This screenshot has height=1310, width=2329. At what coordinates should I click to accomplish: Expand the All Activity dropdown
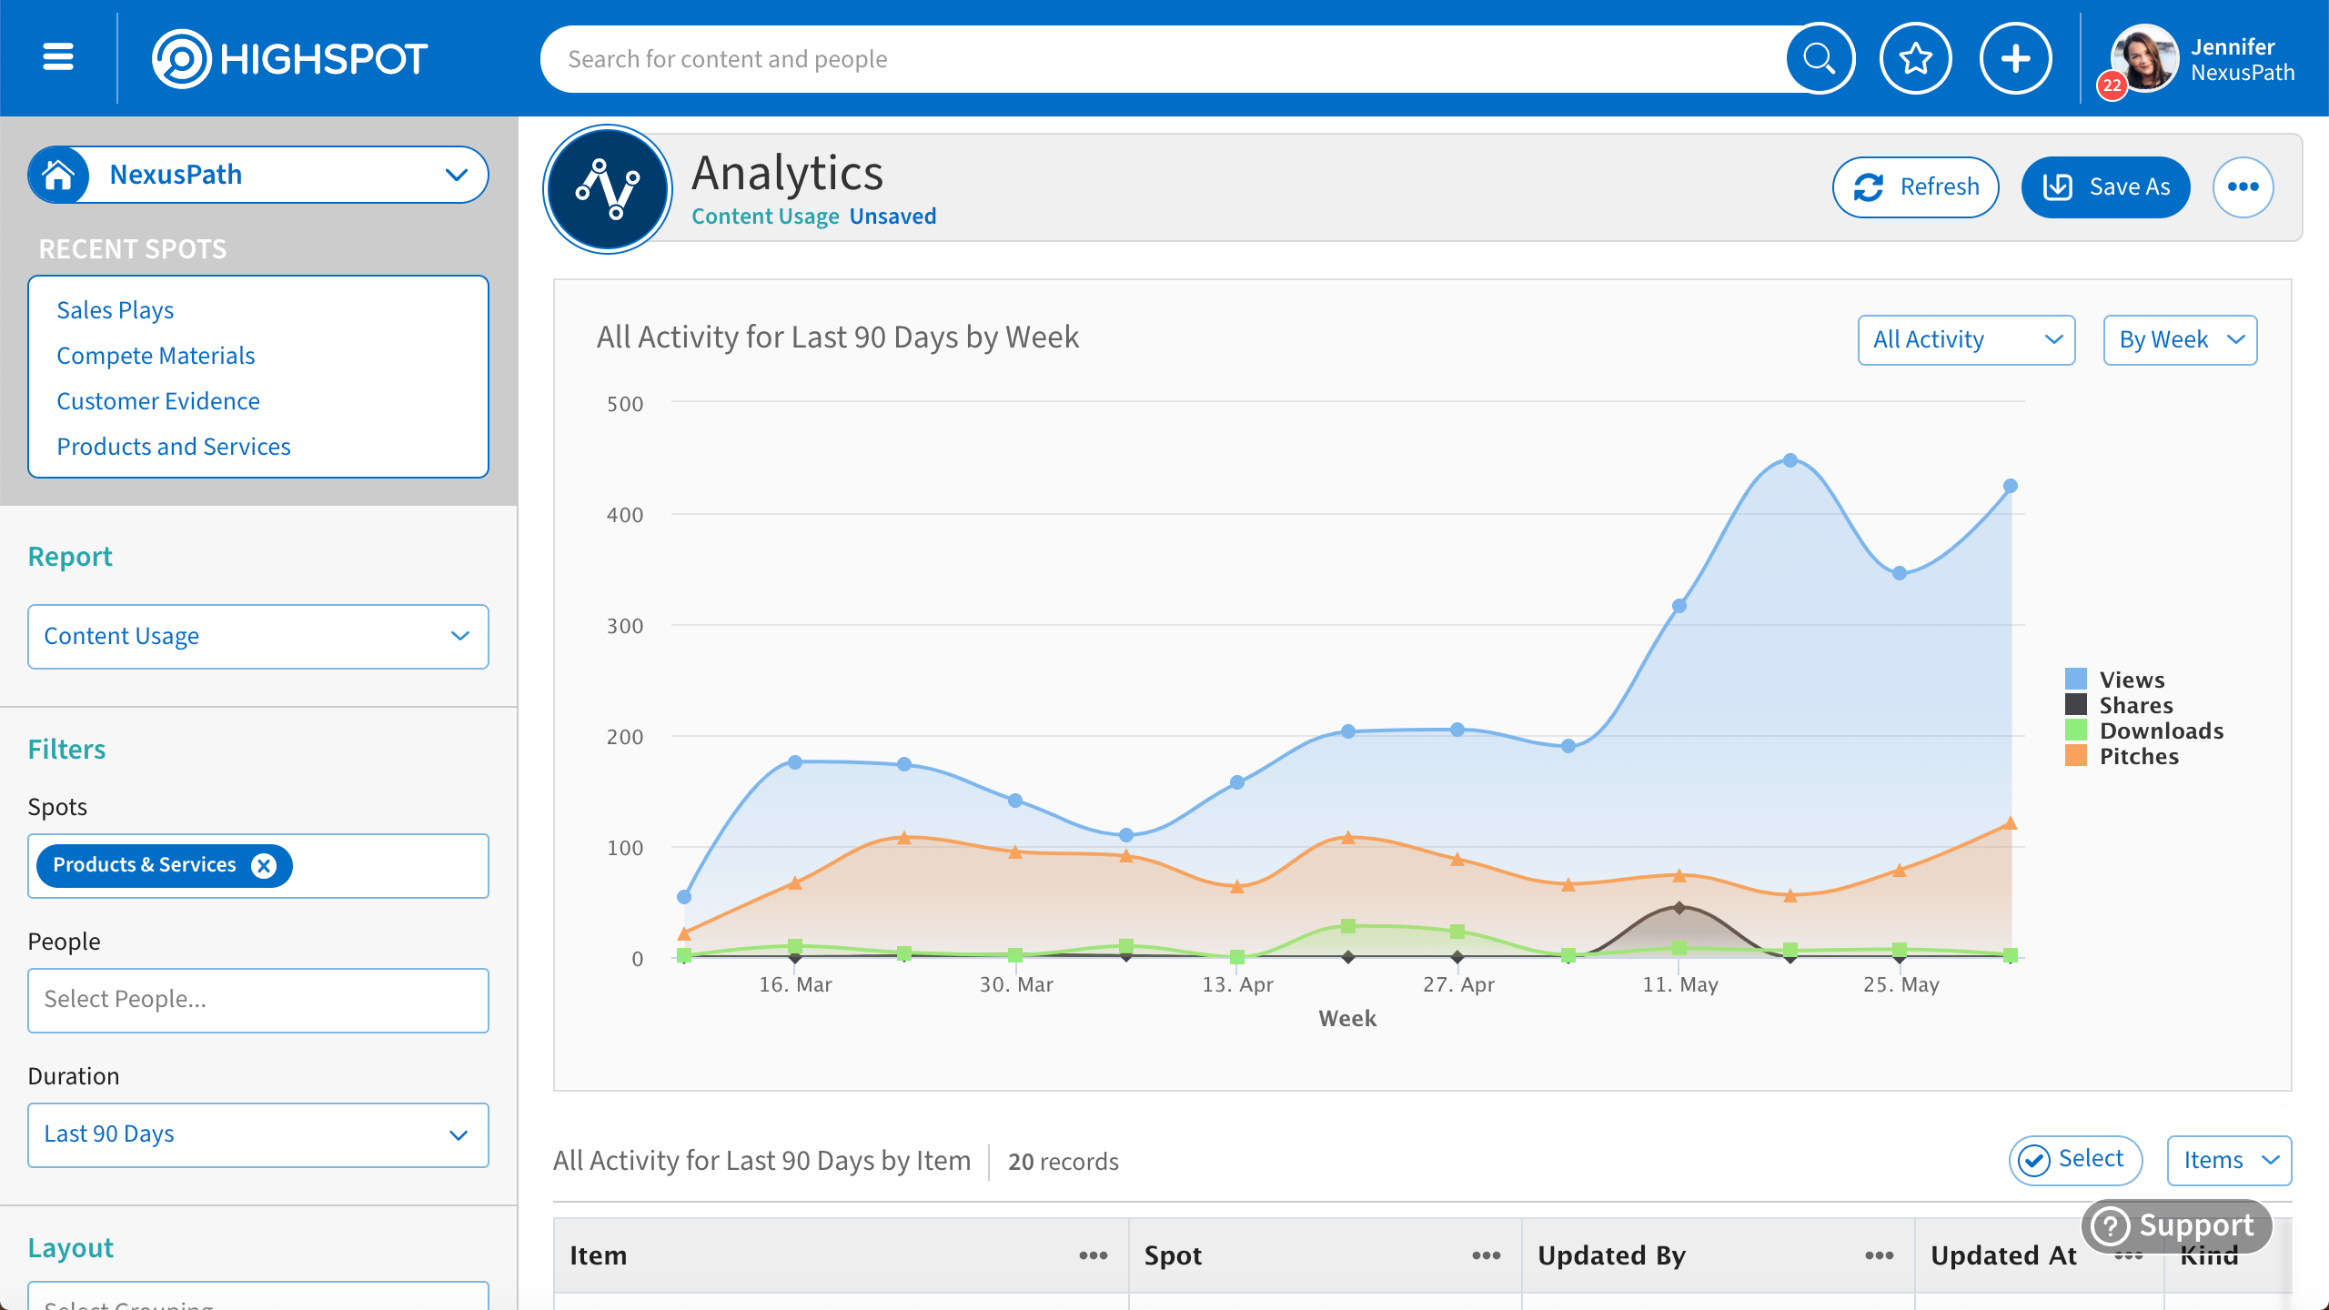pos(1966,339)
